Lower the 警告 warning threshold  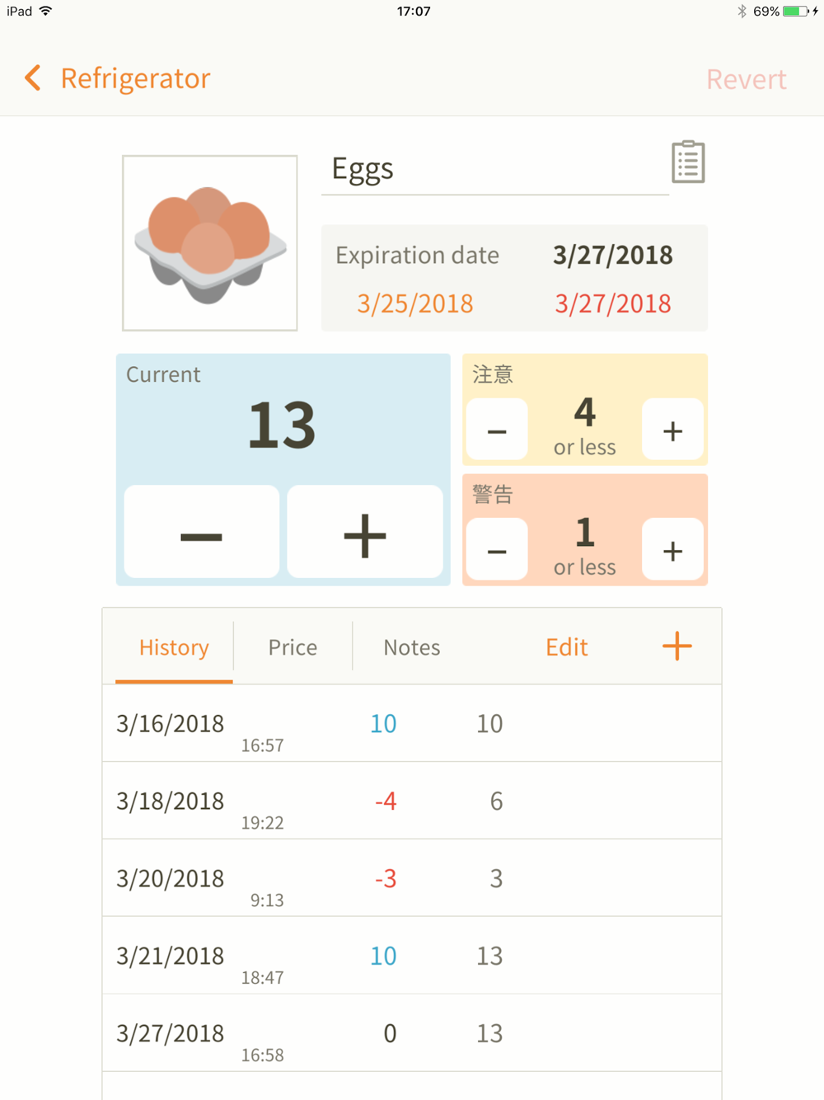pyautogui.click(x=497, y=550)
